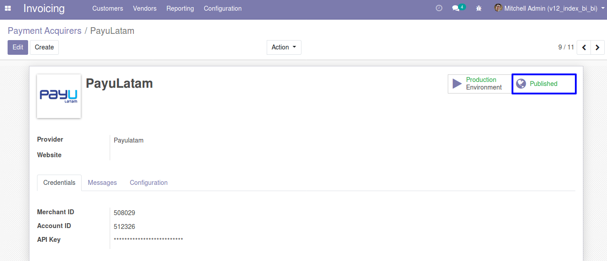Click the Invoicing app title
Viewport: 607px width, 261px height.
coord(44,8)
